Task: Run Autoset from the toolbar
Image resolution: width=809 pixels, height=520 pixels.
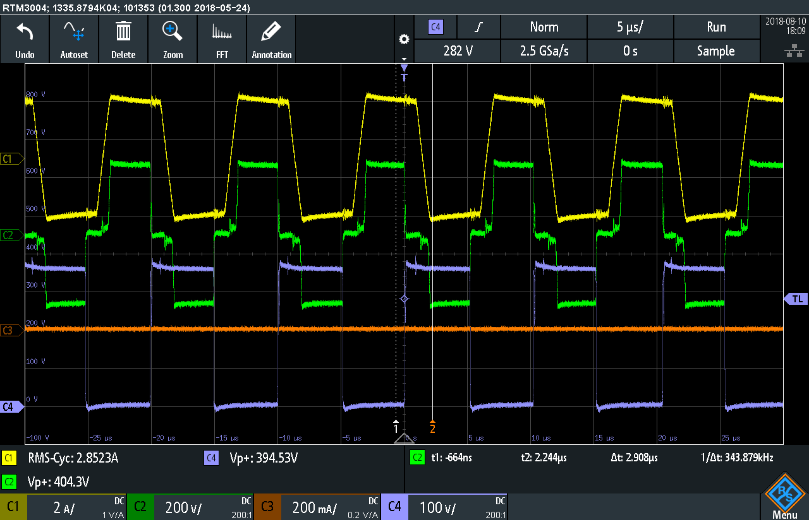Action: tap(74, 39)
